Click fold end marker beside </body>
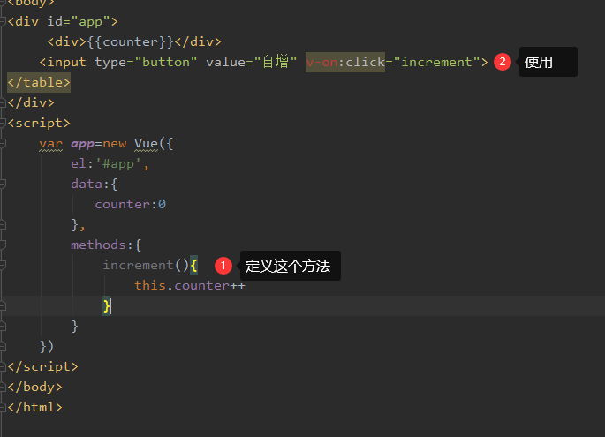 [x=3, y=387]
